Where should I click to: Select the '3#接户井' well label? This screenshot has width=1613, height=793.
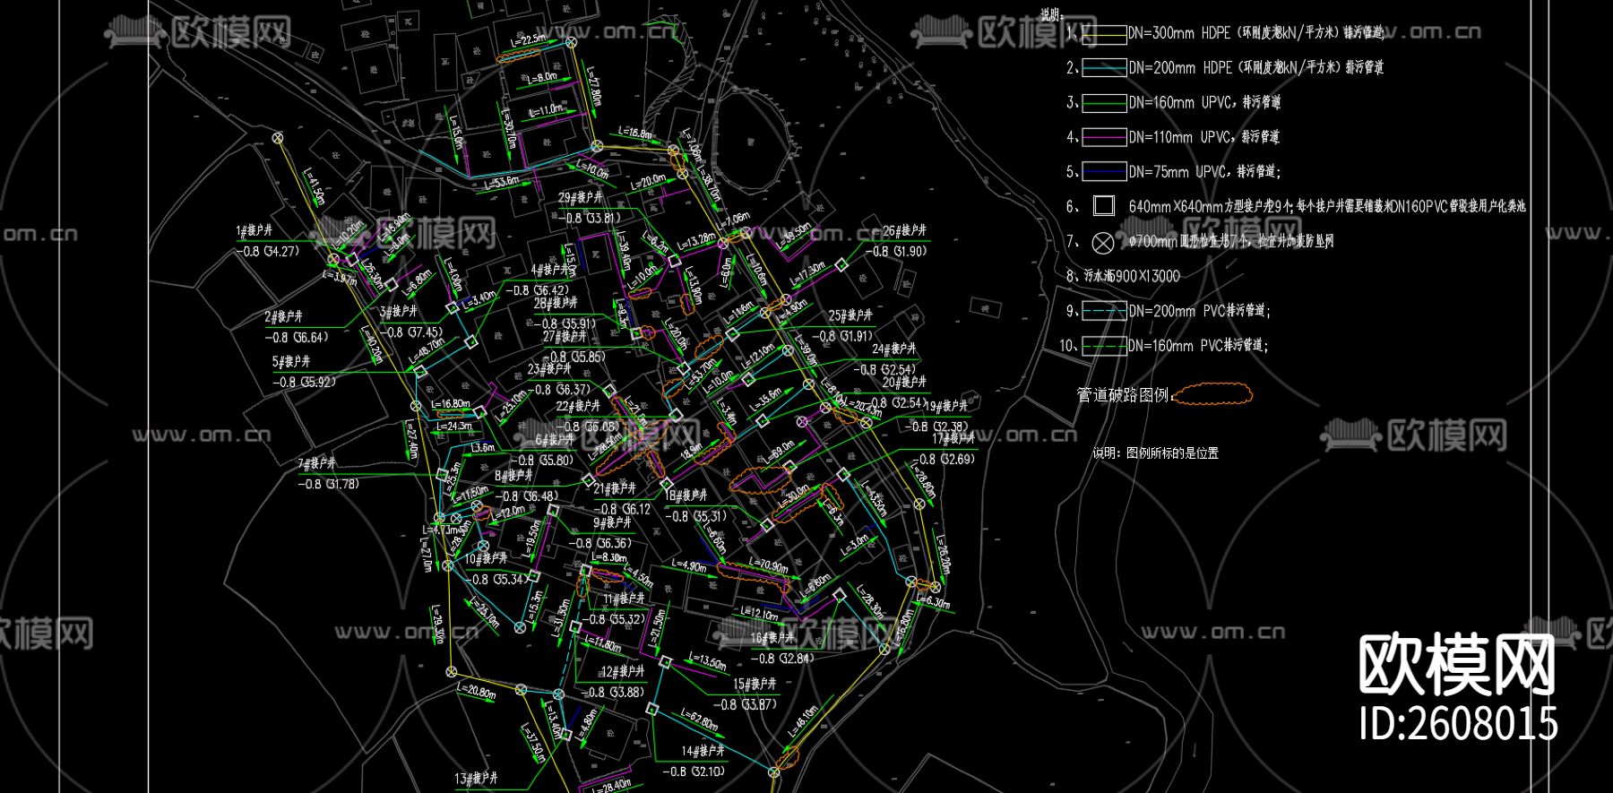click(399, 312)
